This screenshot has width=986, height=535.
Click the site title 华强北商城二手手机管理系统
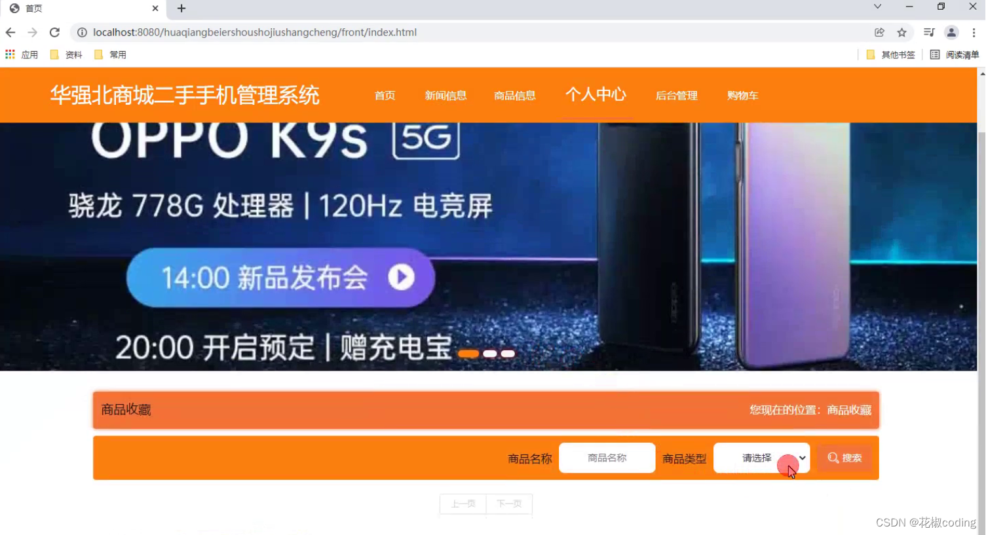185,96
